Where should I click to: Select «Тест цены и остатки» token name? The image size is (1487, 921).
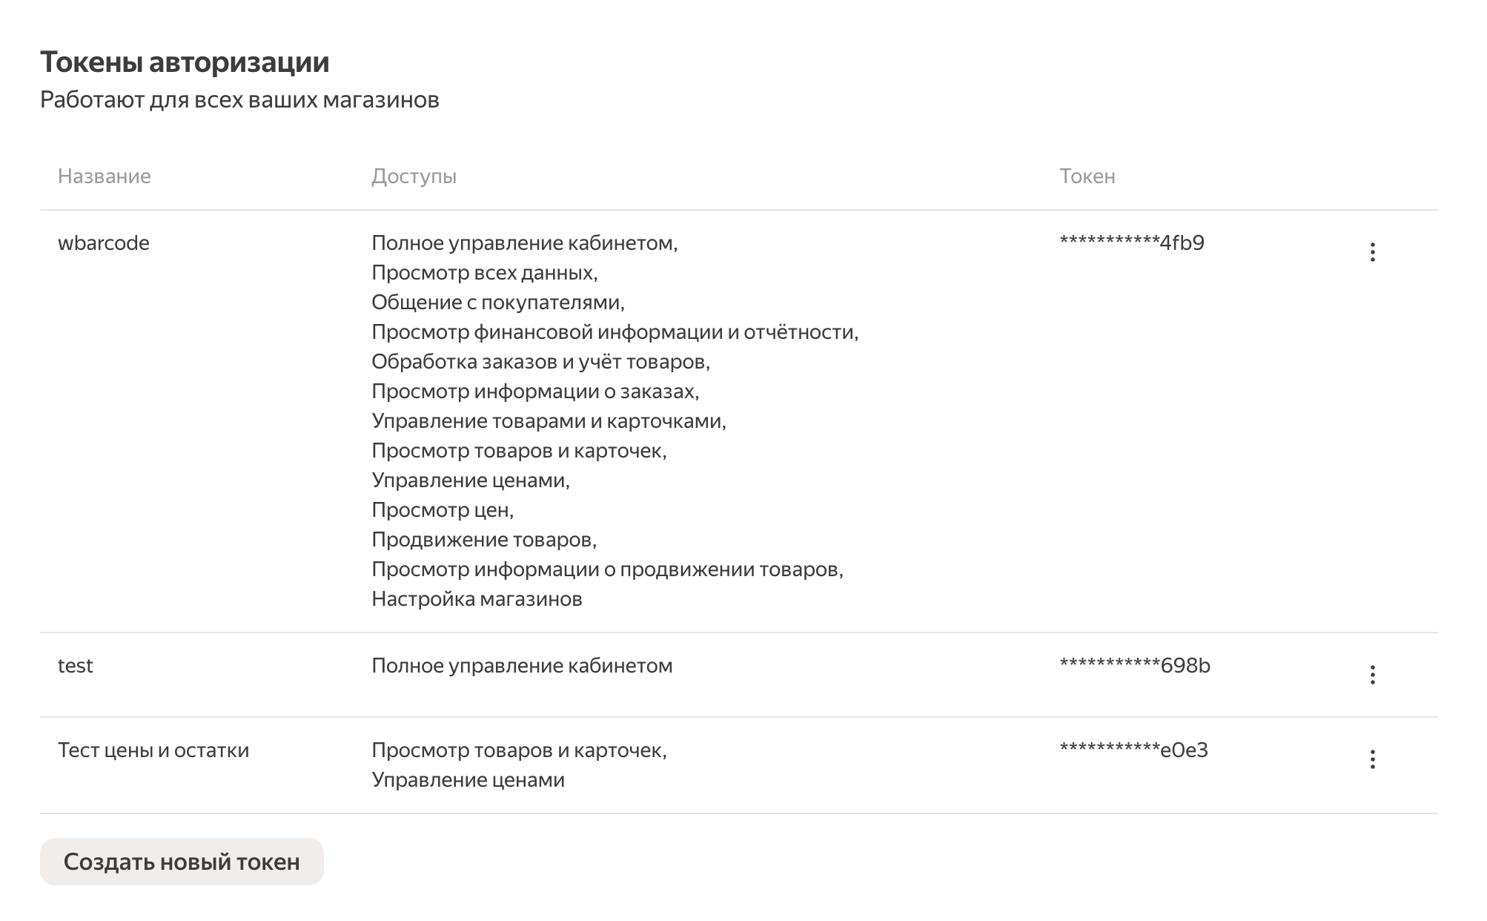154,750
